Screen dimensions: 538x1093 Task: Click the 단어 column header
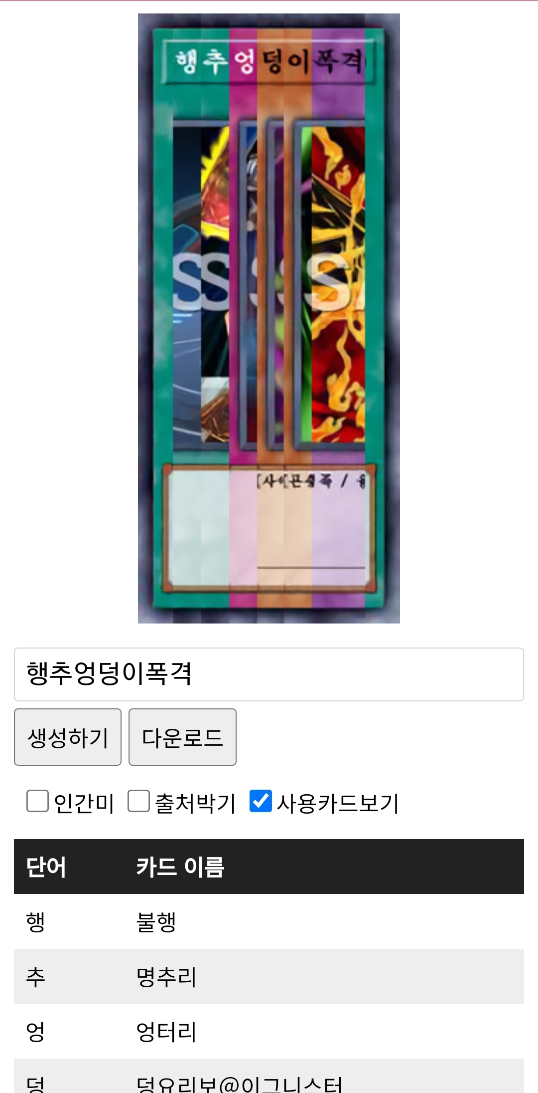[x=46, y=867]
